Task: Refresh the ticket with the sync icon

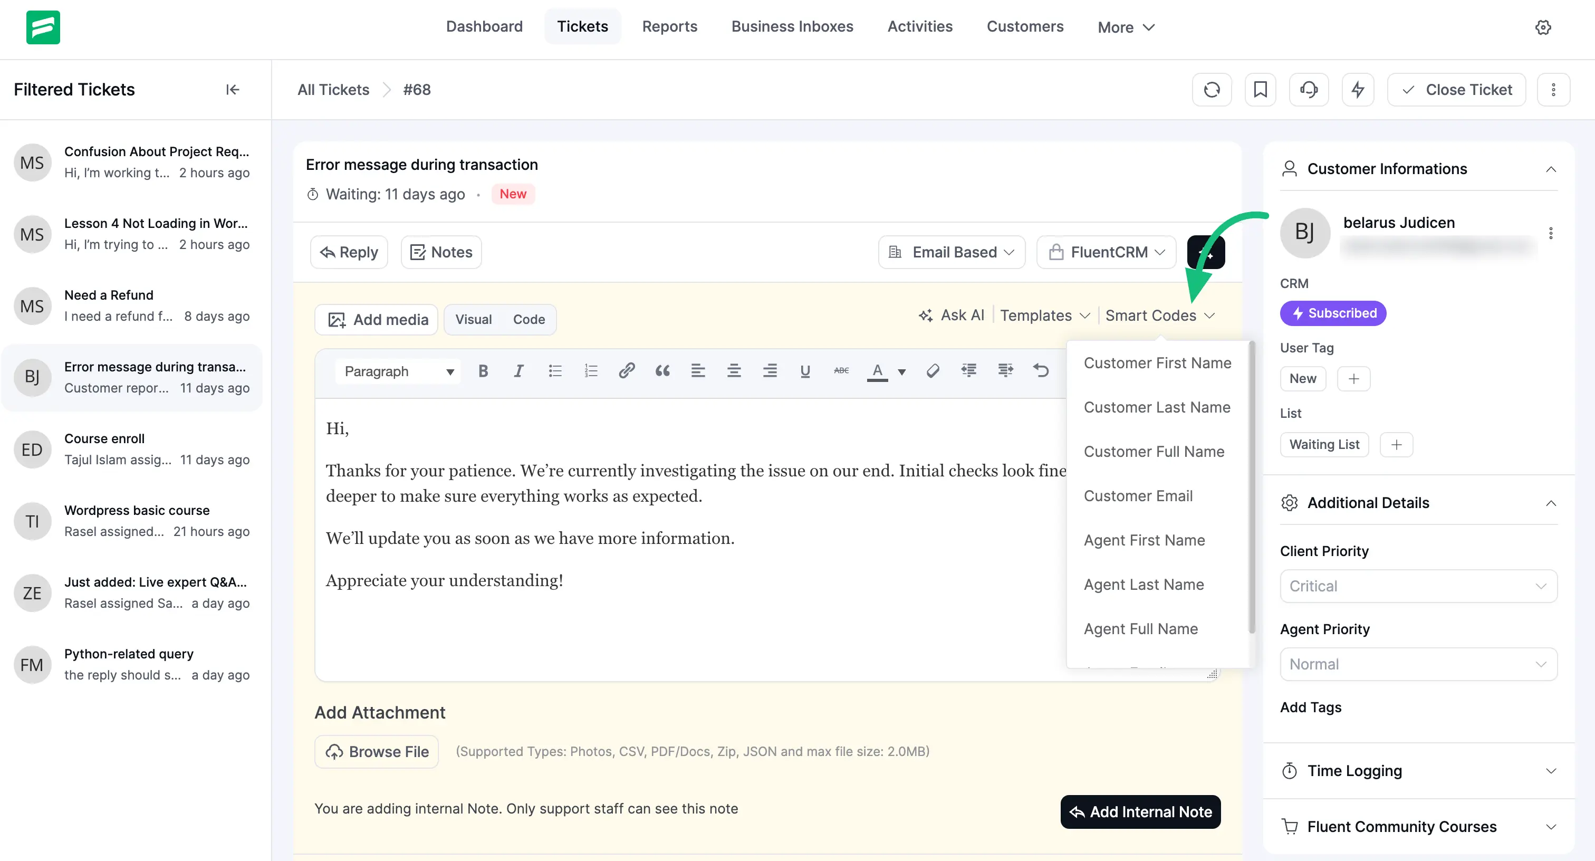Action: (1212, 90)
